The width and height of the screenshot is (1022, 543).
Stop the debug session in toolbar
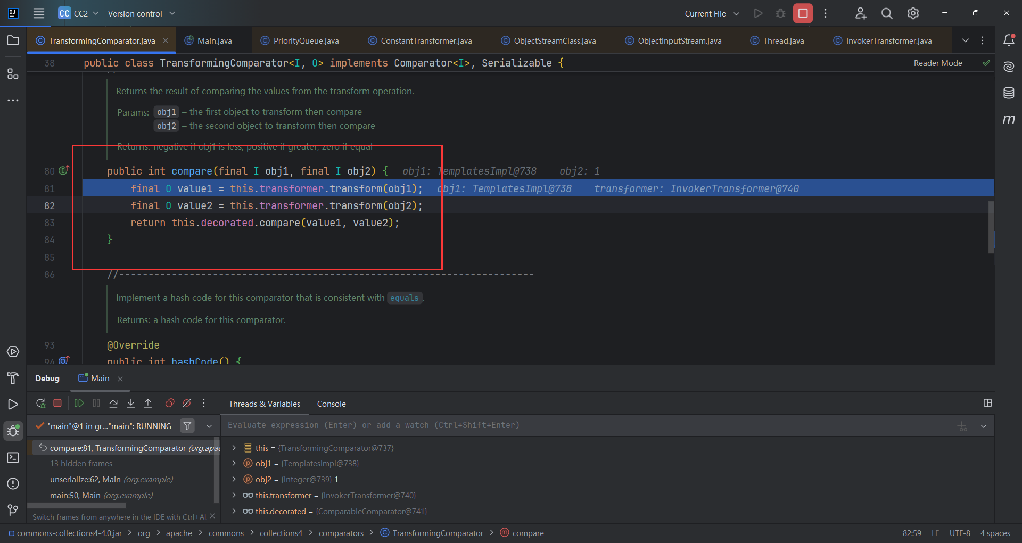(57, 404)
